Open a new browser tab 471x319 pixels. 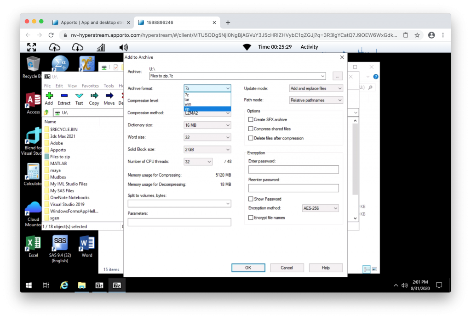(x=228, y=22)
